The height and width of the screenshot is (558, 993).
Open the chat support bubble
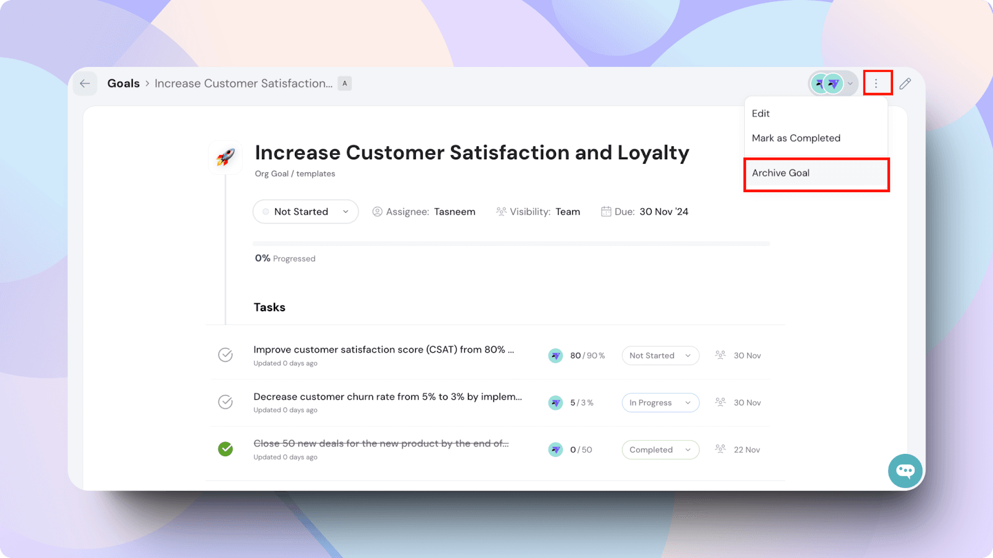(905, 471)
